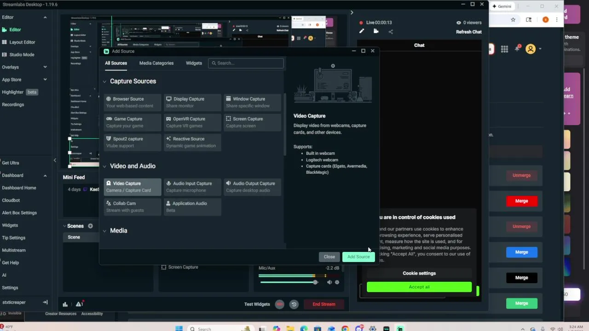Collapse the Editor sidebar group
This screenshot has width=589, height=331.
coord(45,17)
